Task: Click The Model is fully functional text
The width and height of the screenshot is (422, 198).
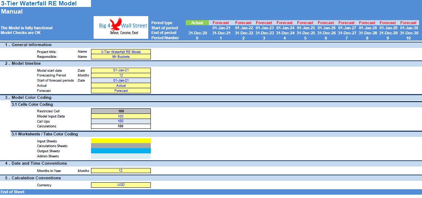Action: (x=27, y=28)
